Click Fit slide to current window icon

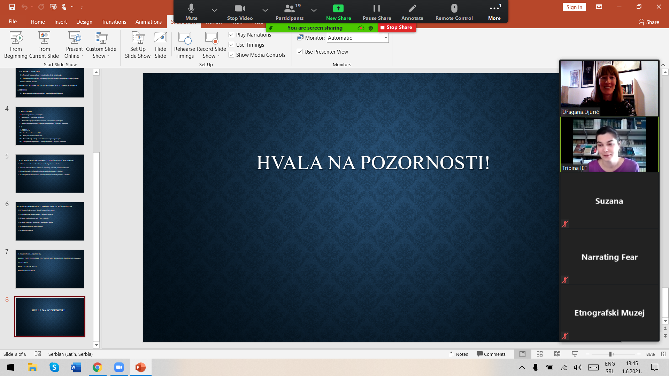point(663,354)
